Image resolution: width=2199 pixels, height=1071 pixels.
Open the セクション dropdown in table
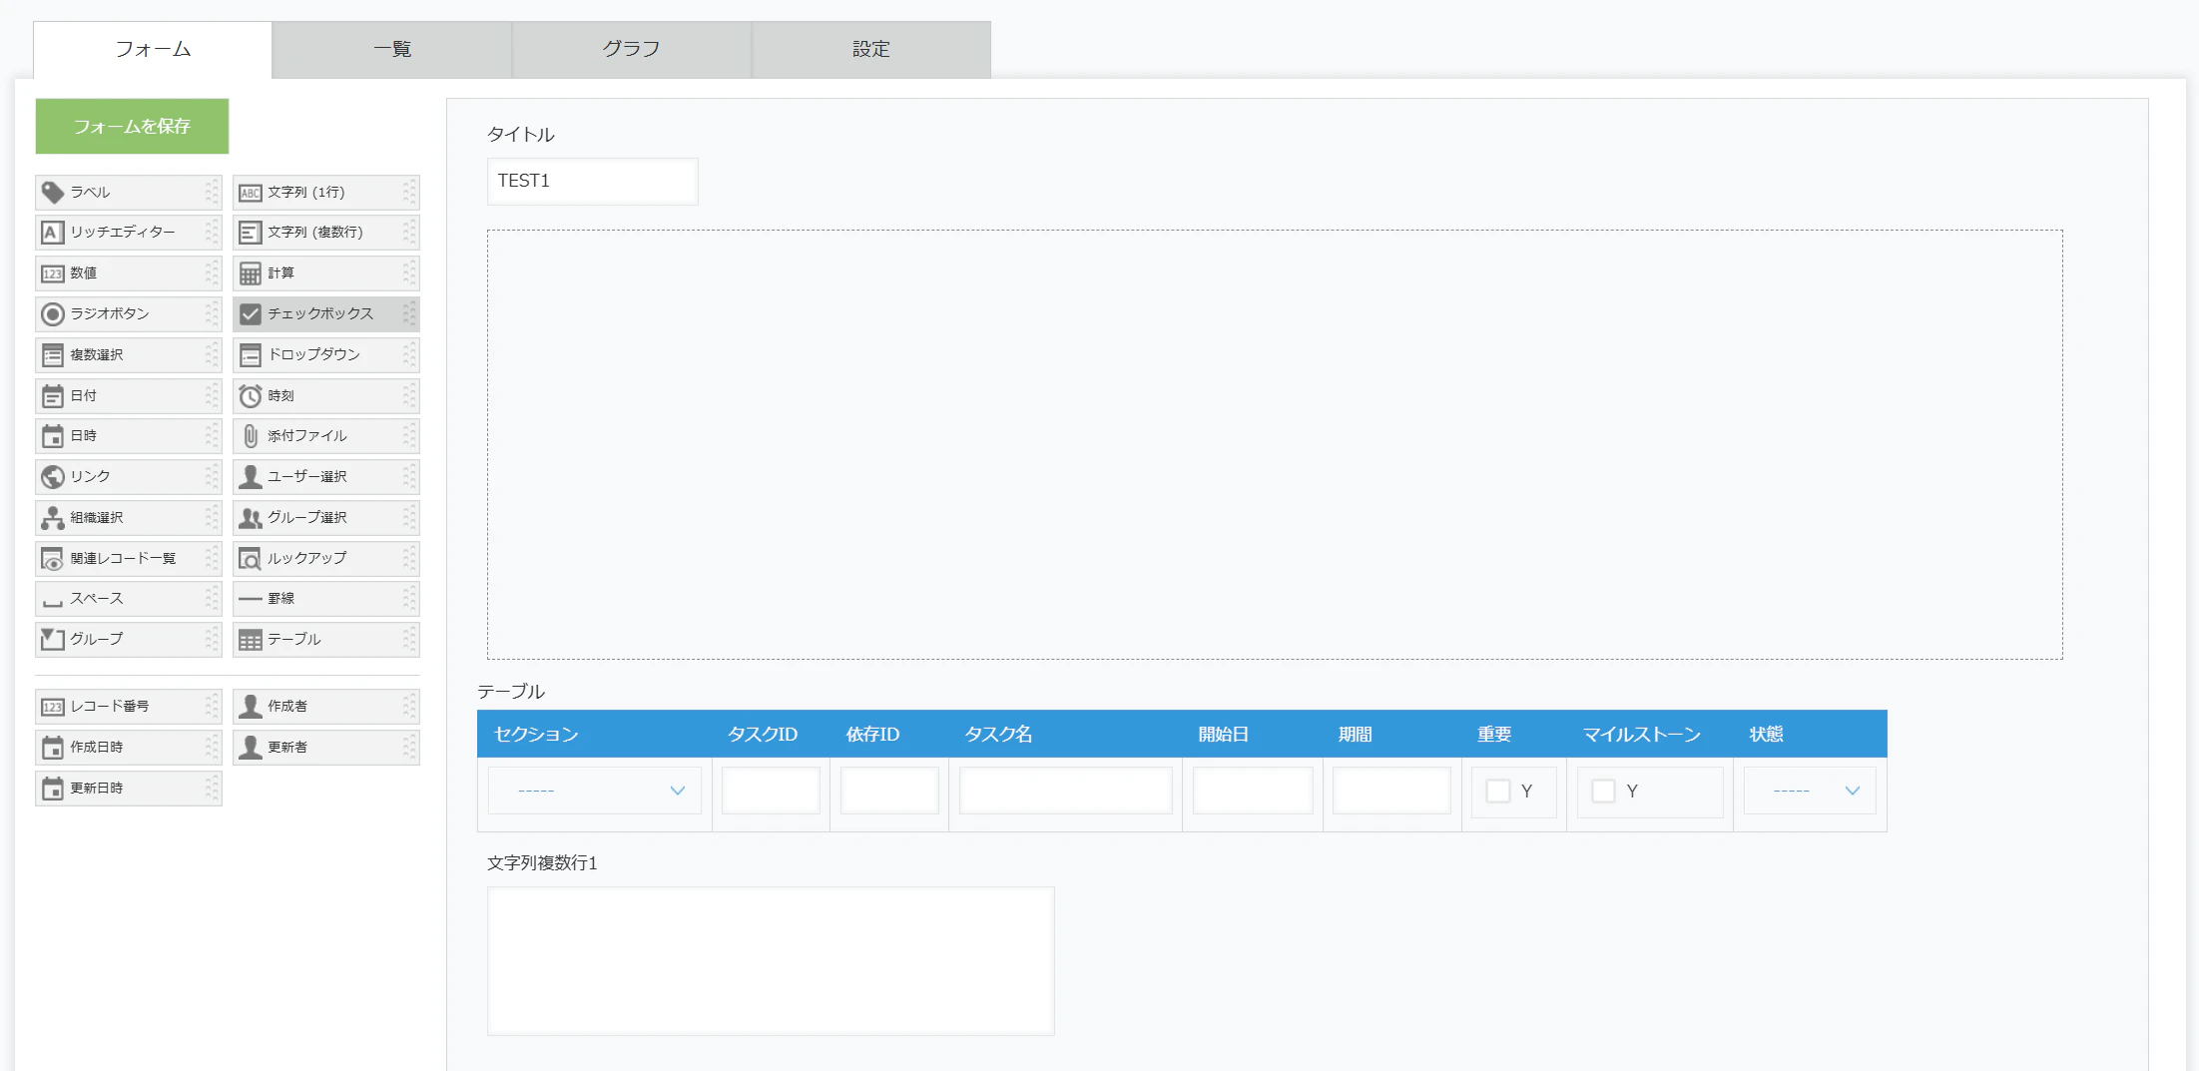595,791
